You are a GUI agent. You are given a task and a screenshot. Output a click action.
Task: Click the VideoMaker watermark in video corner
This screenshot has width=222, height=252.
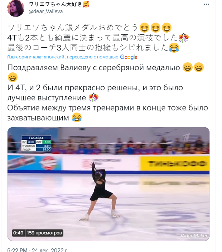point(194,236)
